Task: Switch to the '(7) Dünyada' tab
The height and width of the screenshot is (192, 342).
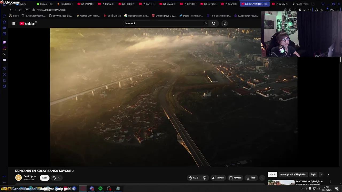Action: click(106, 4)
